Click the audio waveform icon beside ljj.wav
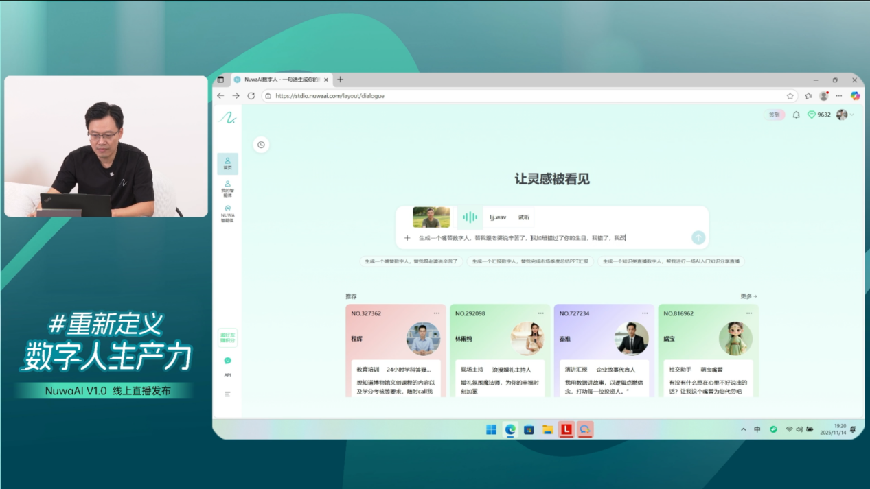 point(470,217)
